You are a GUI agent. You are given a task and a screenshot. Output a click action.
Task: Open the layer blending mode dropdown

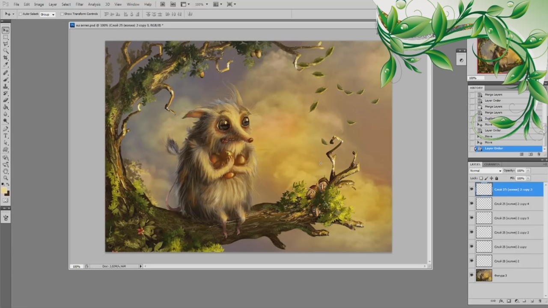pos(485,171)
